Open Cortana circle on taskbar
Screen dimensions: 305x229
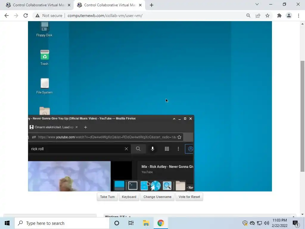[117, 223]
